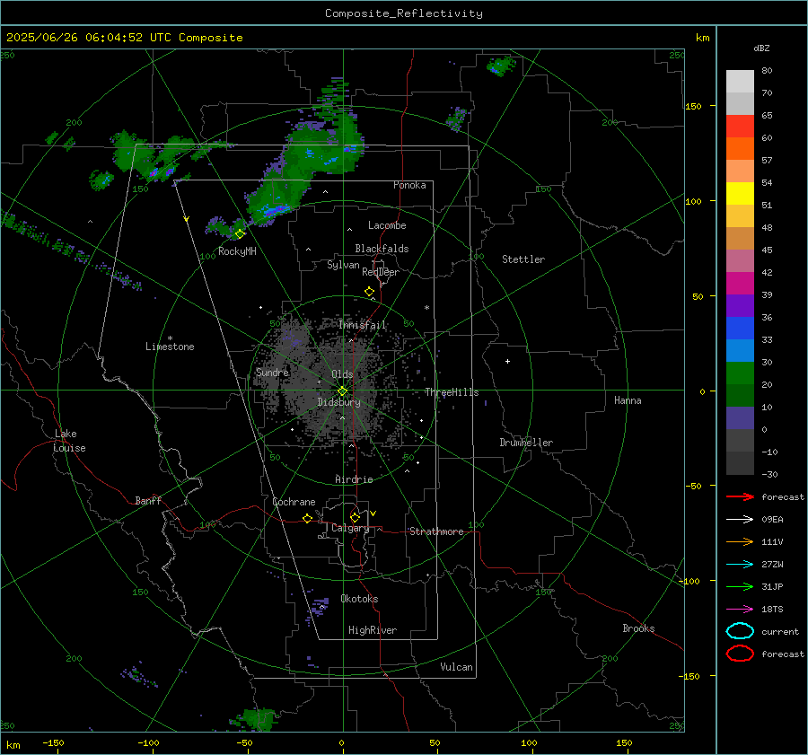
Task: Select the Blackfalds label on the map
Action: pyautogui.click(x=382, y=249)
